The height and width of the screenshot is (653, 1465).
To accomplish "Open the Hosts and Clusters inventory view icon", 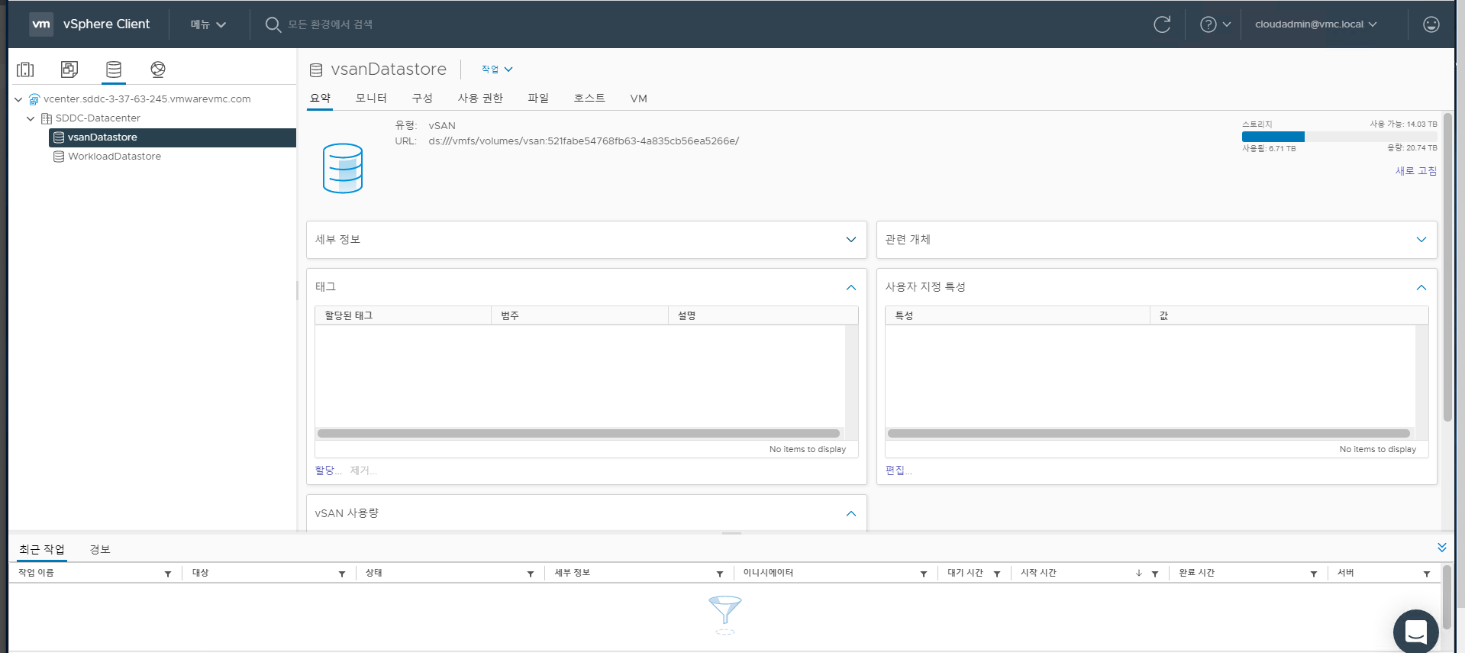I will 25,70.
